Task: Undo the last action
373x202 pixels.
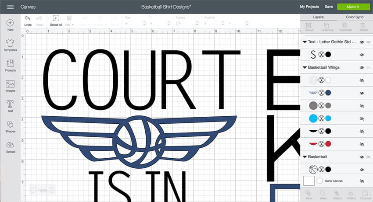Action: [28, 21]
